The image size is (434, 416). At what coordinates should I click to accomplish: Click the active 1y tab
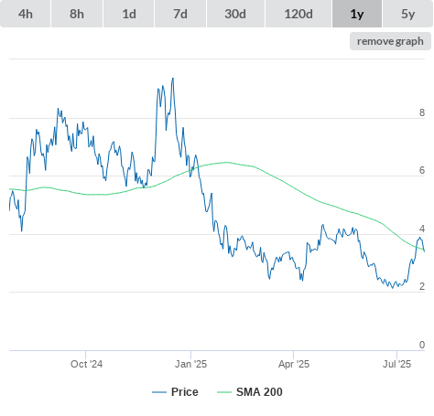pyautogui.click(x=357, y=14)
